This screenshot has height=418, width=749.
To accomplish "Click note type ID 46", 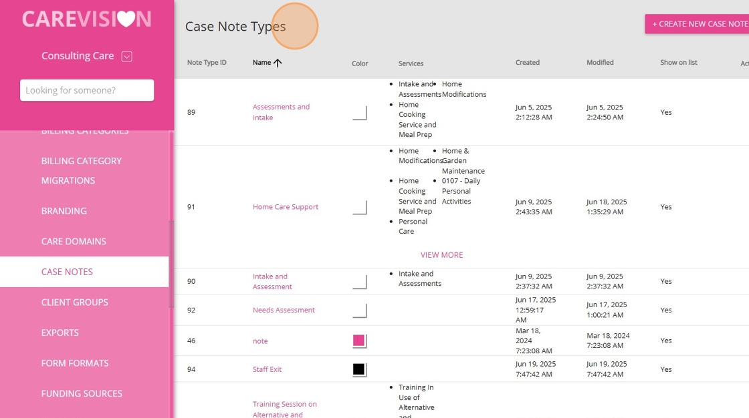I will (191, 341).
